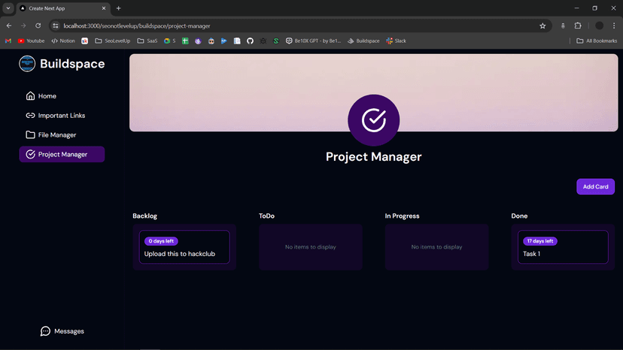Screen dimensions: 623x350
Task: Open the SeoLevelUp bookmarks folder
Action: pos(112,41)
